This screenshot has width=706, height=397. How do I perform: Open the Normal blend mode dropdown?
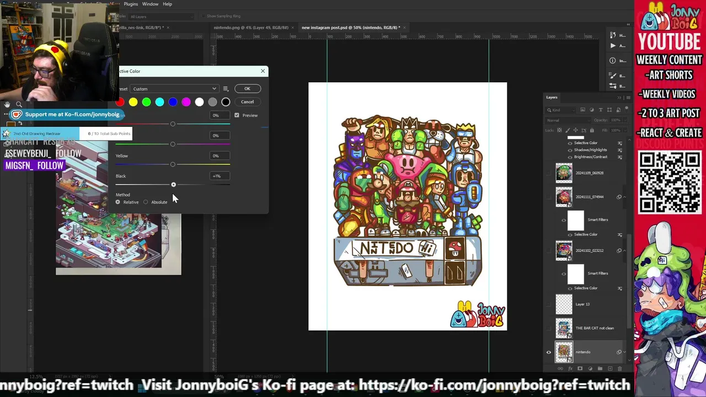568,120
